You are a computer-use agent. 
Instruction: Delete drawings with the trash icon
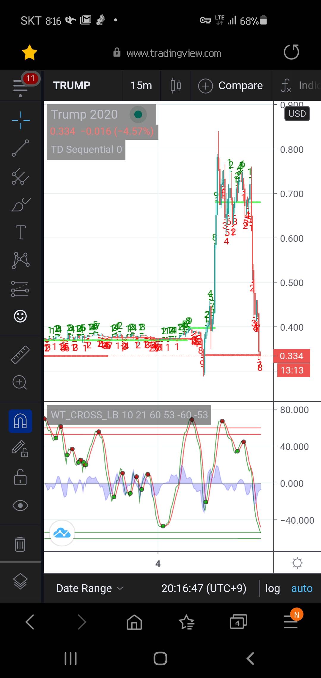[20, 544]
